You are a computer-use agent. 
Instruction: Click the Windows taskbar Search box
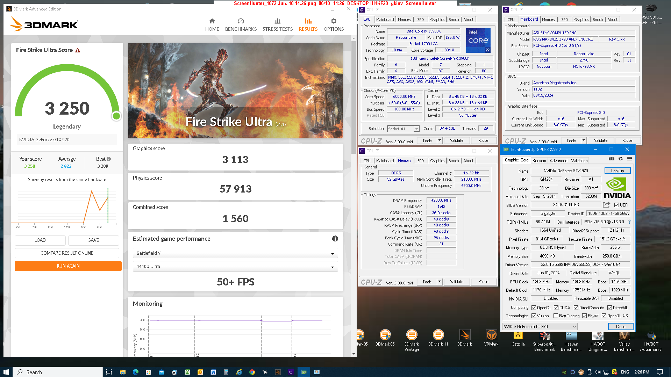[58, 372]
